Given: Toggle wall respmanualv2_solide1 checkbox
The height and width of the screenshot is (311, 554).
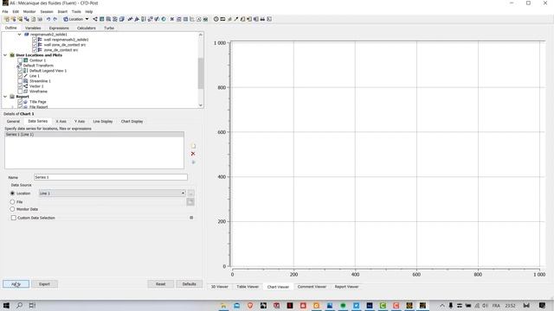Looking at the screenshot, I should (35, 40).
